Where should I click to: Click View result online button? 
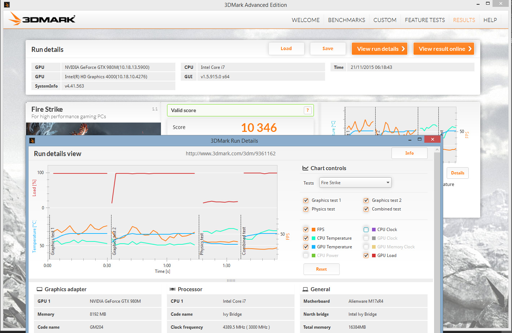tap(444, 49)
